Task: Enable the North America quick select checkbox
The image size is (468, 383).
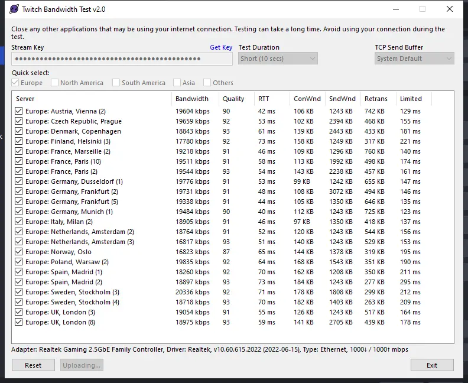Action: 54,83
